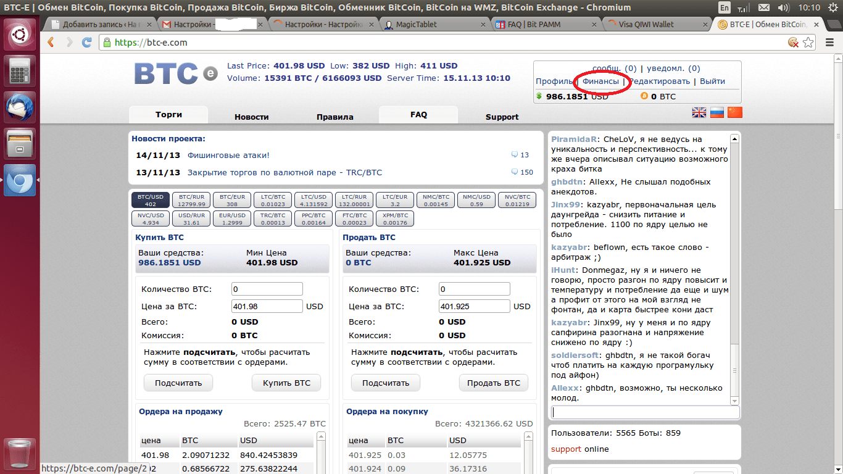Select the LTC/USD currency pair
The image size is (843, 474).
(314, 200)
